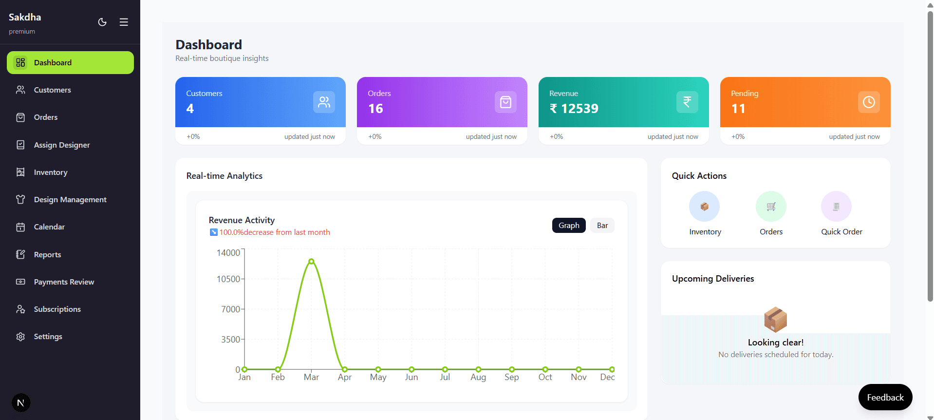Click the vertical page scrollbar
This screenshot has height=420, width=934.
point(930,156)
